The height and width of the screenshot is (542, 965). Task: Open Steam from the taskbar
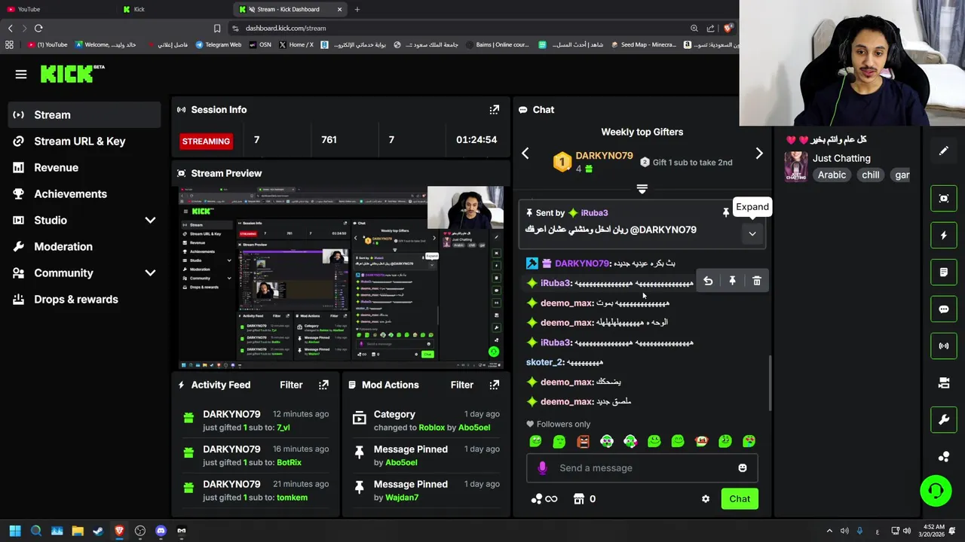[x=98, y=531]
